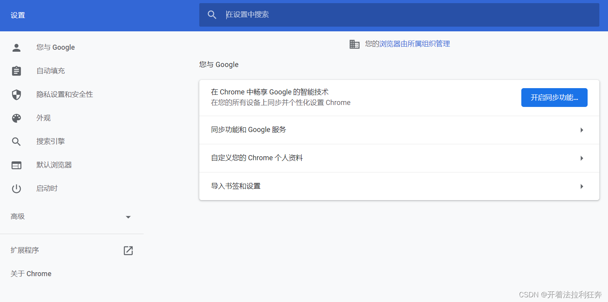Expand arrow on 自定义您的 Chrome 个人资料 row
The height and width of the screenshot is (302, 608).
[x=582, y=158]
